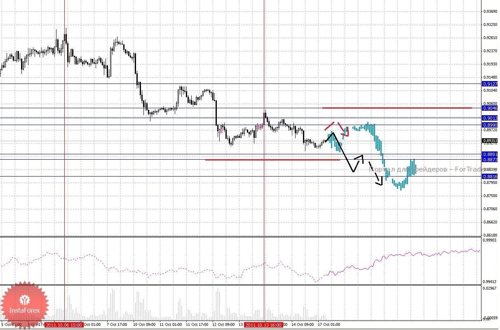
Task: Click the 0.8816 price level label
Action: coord(490,177)
